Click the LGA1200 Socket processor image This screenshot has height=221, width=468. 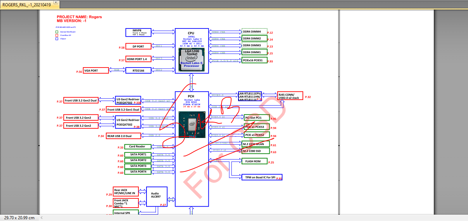point(192,59)
